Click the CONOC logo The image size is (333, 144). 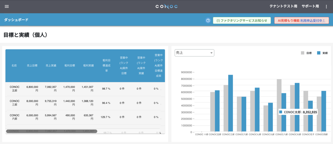166,6
